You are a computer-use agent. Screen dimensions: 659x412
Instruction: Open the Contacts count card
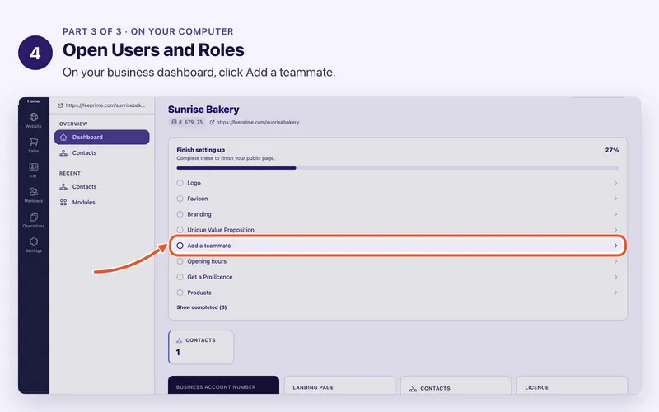(201, 347)
